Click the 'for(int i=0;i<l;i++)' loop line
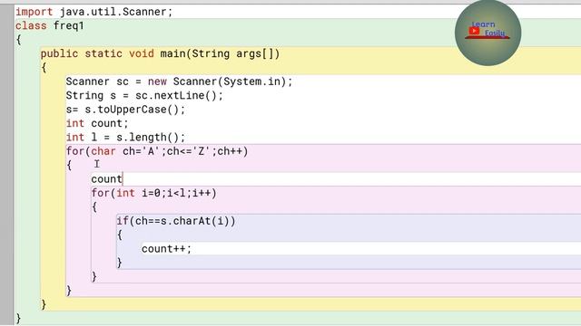Viewport: 581px width, 326px height. click(x=153, y=193)
